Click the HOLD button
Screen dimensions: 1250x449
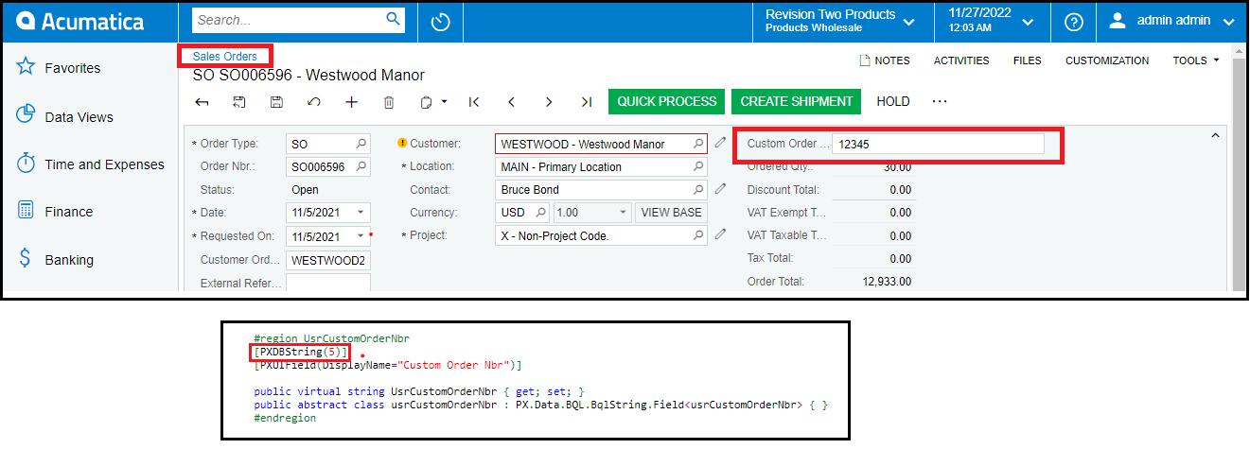pos(893,101)
